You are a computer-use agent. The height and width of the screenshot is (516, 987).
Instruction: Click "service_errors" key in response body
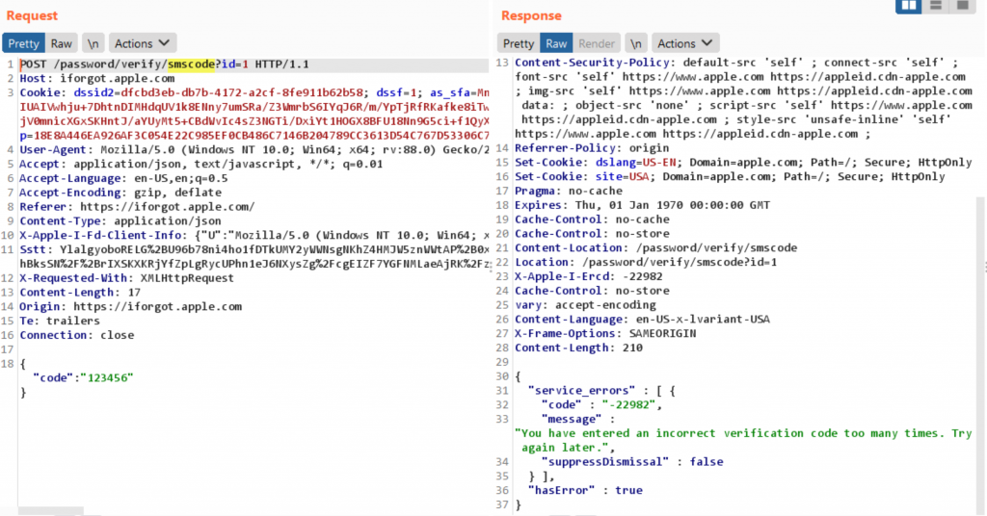point(581,391)
